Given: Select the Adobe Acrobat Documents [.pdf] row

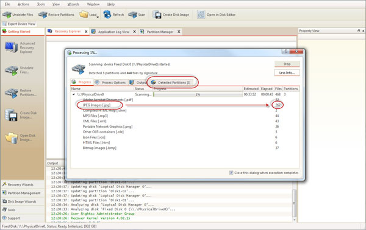Looking at the screenshot, I should (x=184, y=100).
